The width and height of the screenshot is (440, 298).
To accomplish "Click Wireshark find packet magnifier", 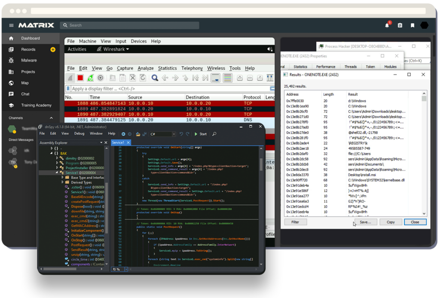I will point(155,78).
